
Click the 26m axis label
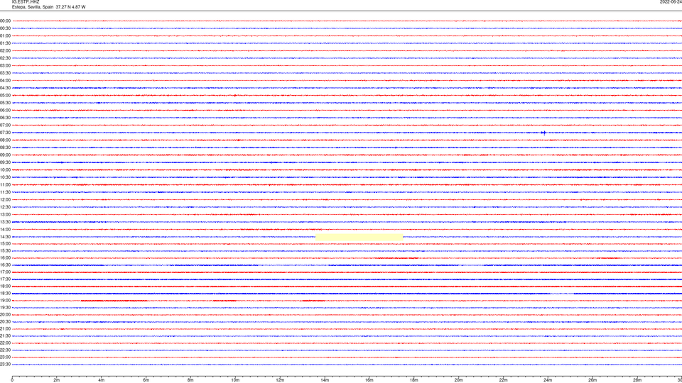pyautogui.click(x=592, y=380)
